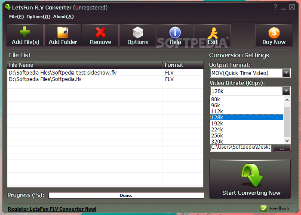Click the bitrate list scrollbar thumb
Screen dimensions: 301x215
click(287, 122)
